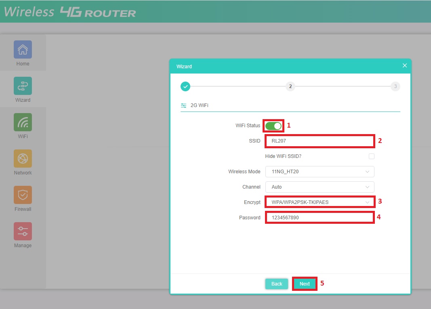Close the Wizard dialog
431x309 pixels.
(x=405, y=65)
